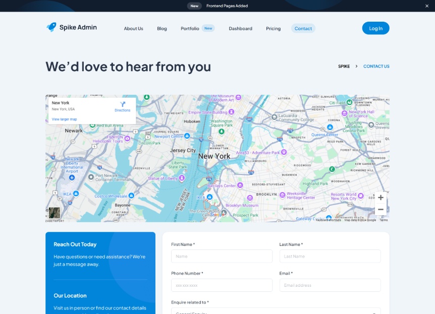Viewport: 435px width, 314px height.
Task: Go to the Blog page
Action: click(162, 28)
